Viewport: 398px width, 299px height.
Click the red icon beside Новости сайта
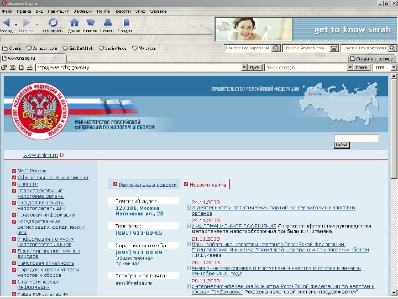pyautogui.click(x=186, y=184)
